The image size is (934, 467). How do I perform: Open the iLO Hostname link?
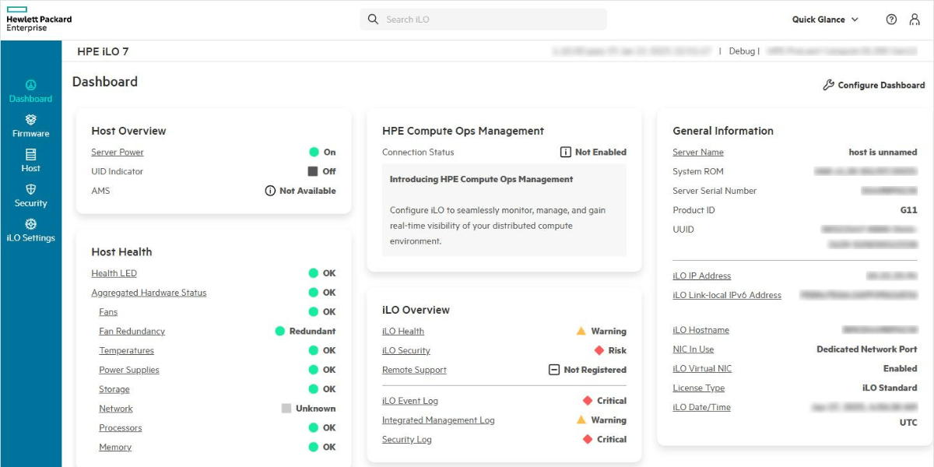click(x=700, y=330)
